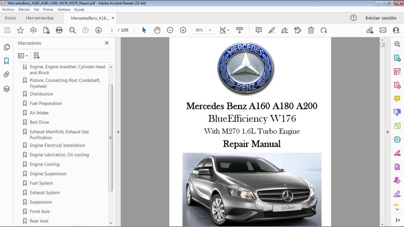Screen dimensions: 404x227
Task: Click the Attachments paperclip icon
Action: click(6, 75)
